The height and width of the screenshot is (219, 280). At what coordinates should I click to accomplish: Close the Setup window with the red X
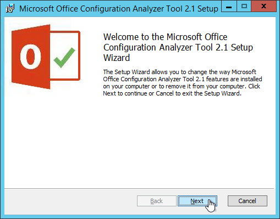click(263, 7)
